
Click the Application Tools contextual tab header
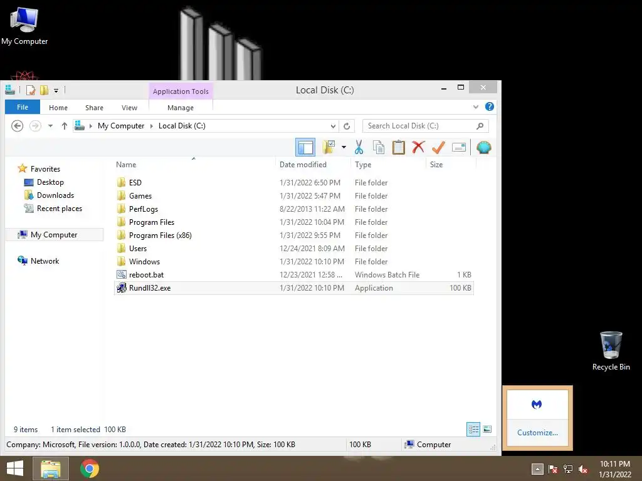tap(181, 91)
